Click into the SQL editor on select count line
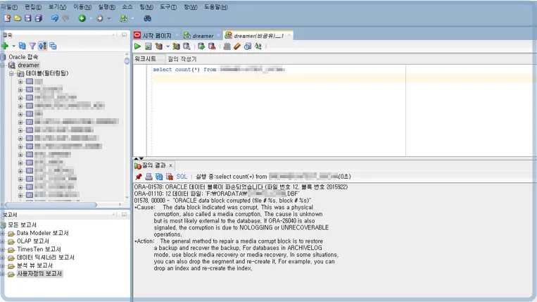Viewport: 537px width, 302px height. pos(219,70)
